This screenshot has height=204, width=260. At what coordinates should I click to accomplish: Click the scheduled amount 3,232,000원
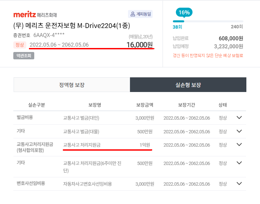point(228,46)
